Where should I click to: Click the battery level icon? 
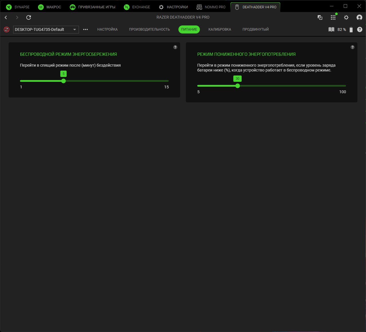click(351, 29)
